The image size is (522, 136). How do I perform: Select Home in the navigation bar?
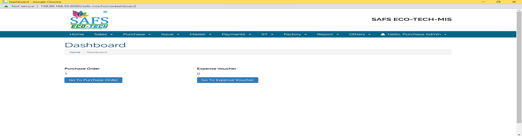pos(77,34)
